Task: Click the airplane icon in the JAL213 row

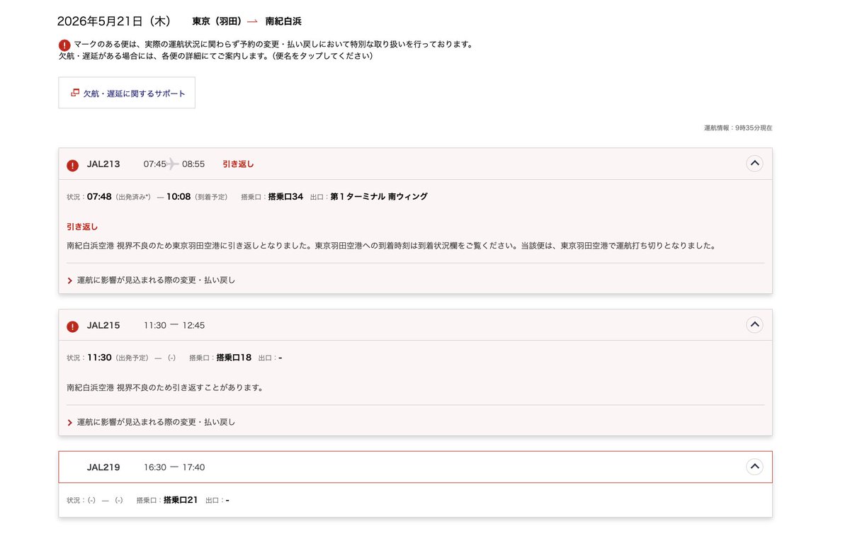Action: click(x=173, y=164)
